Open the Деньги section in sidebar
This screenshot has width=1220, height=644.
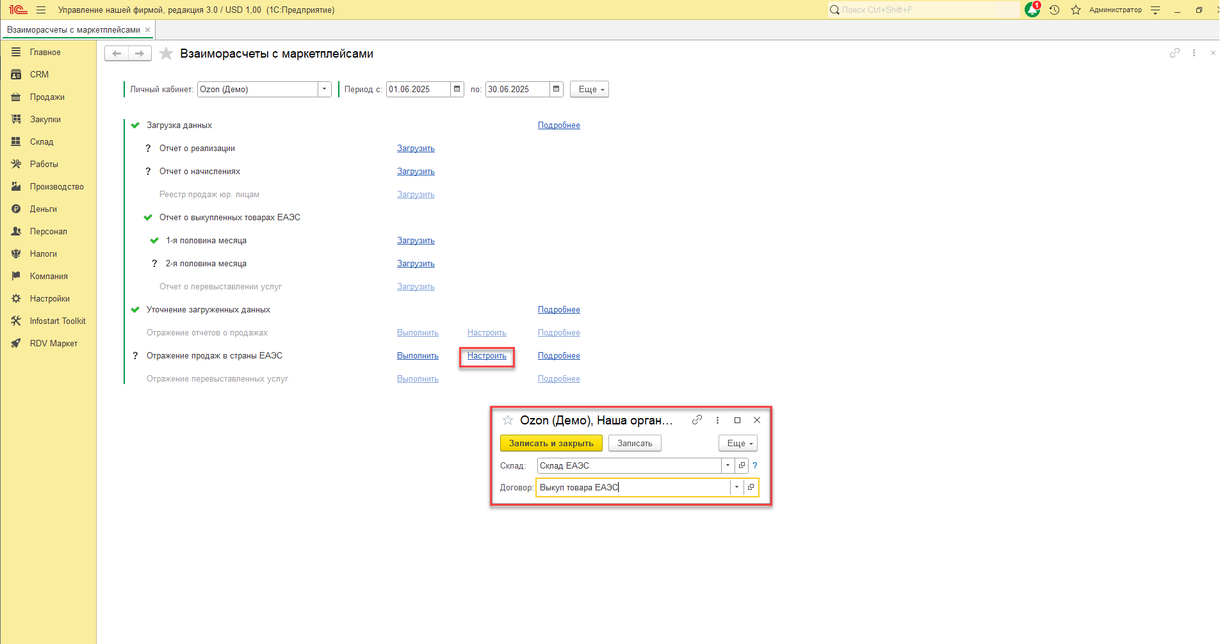[43, 209]
